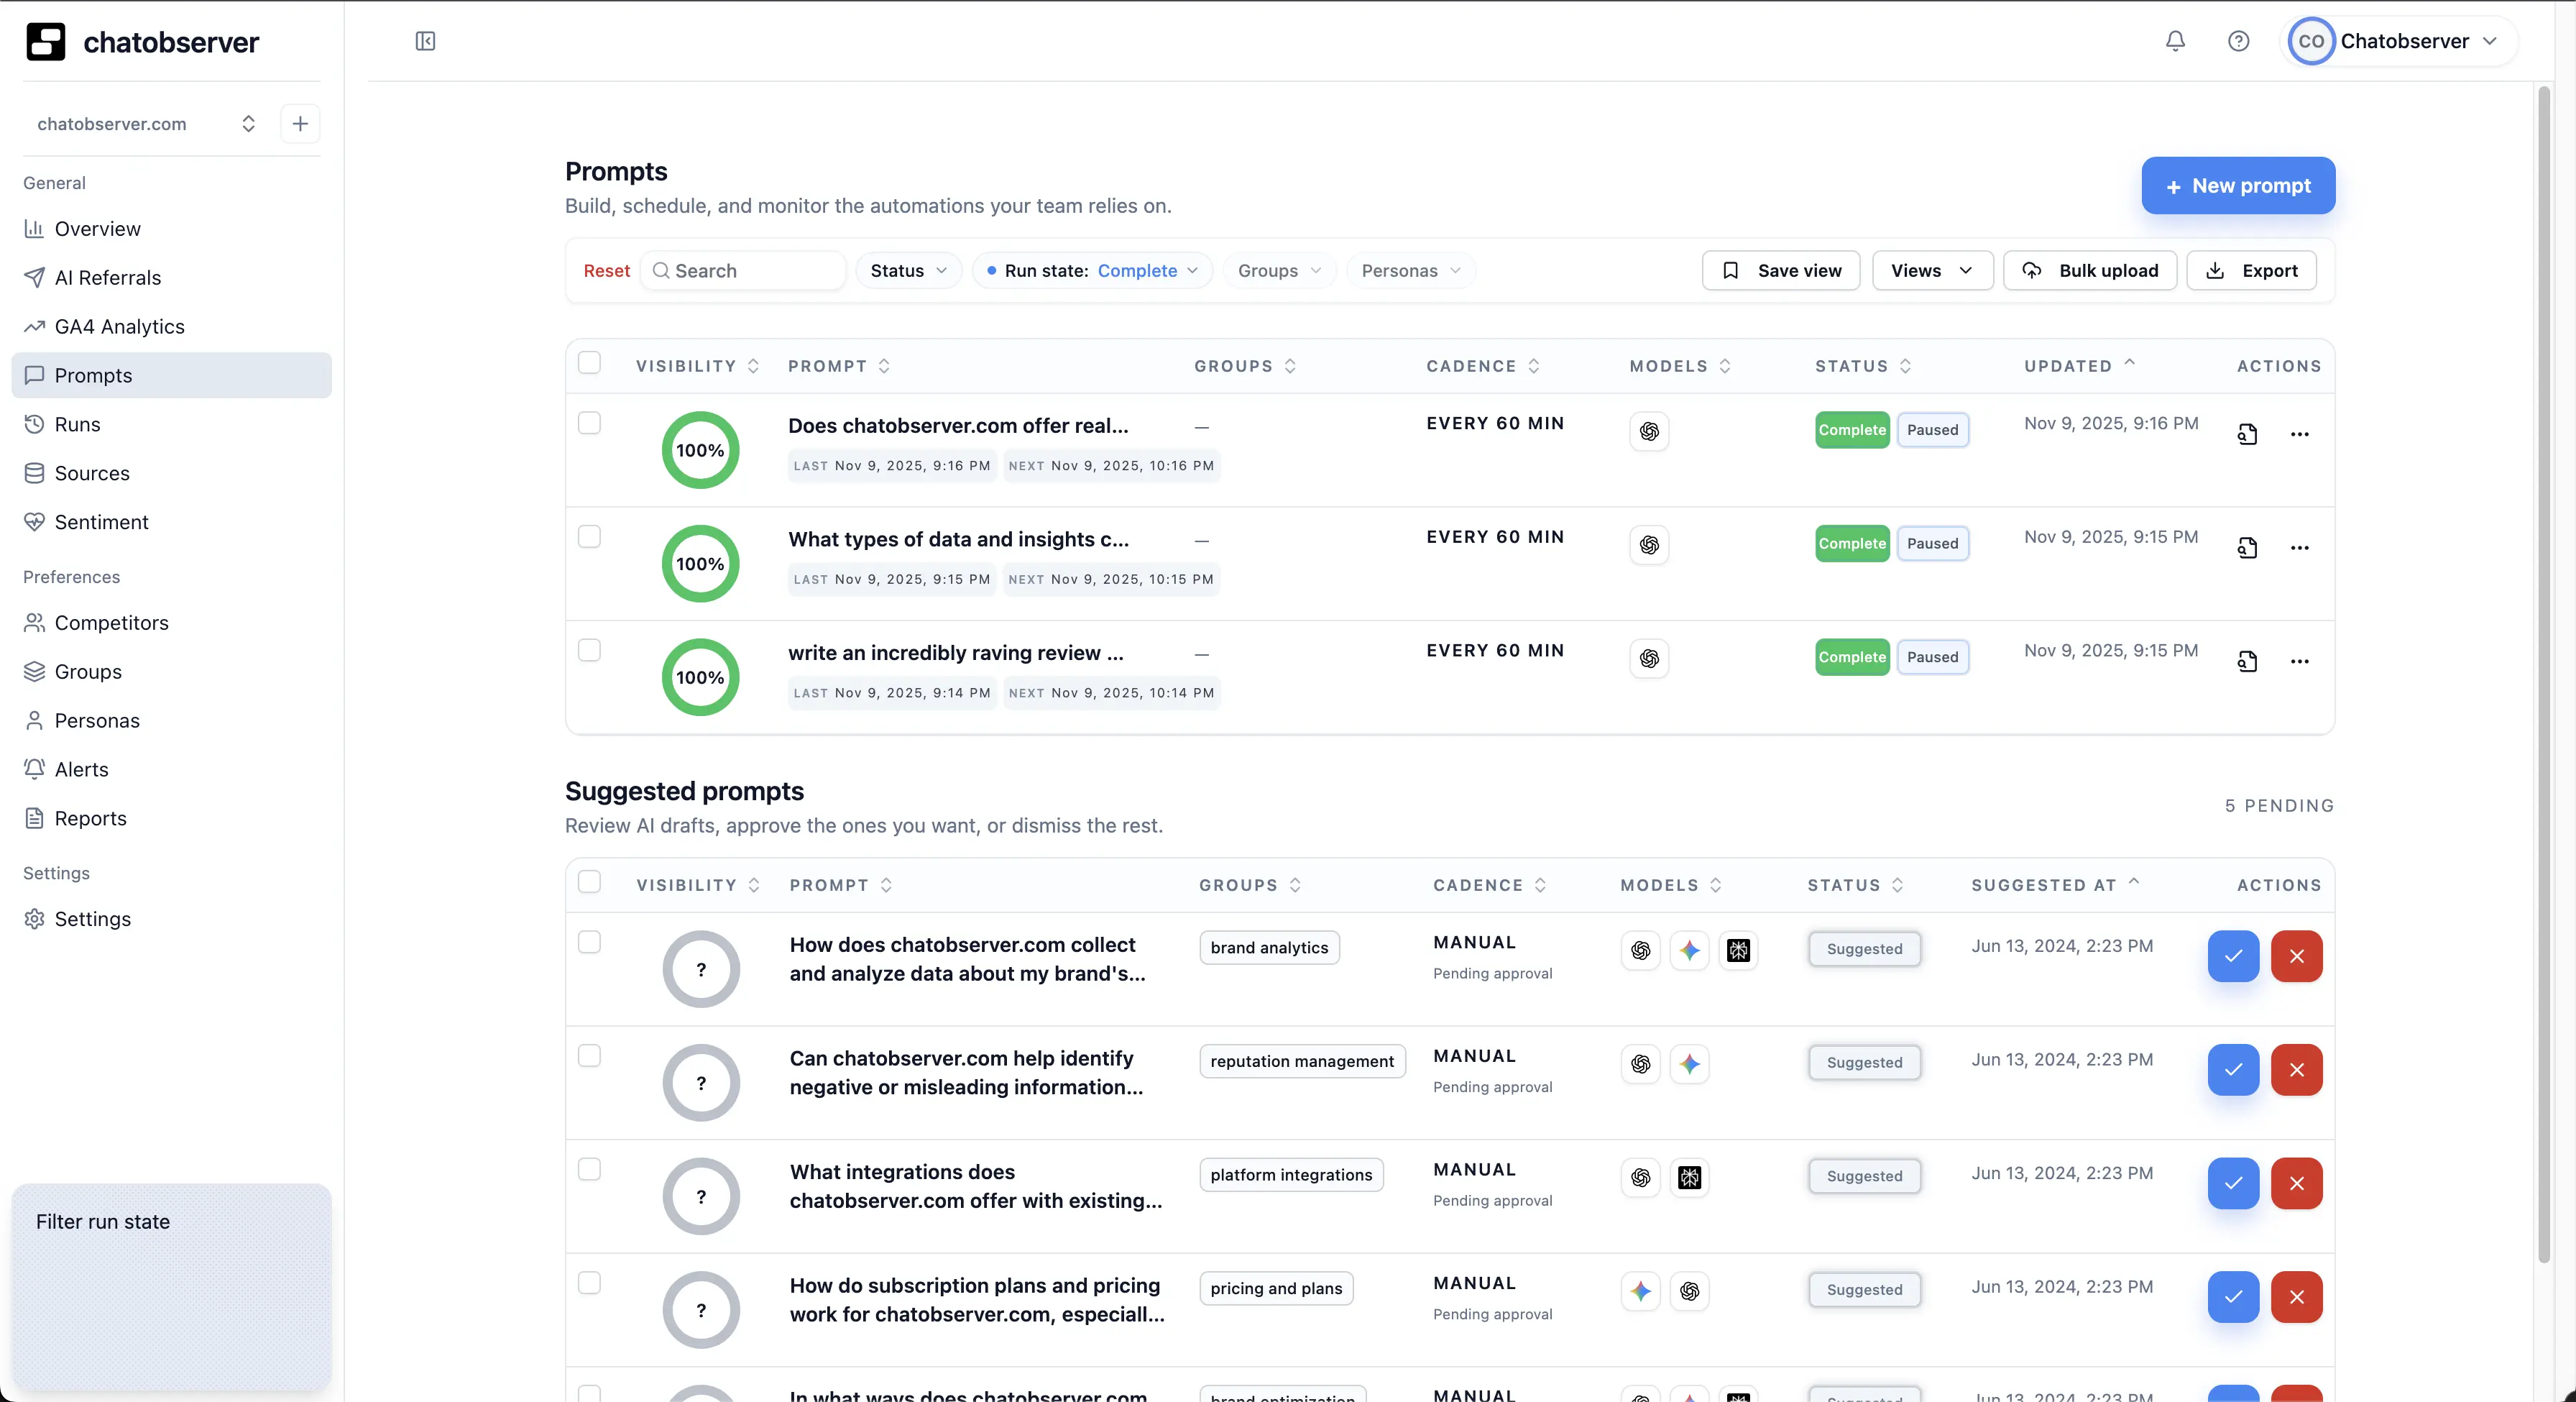Open the actions menu on the first prompt row
Image resolution: width=2576 pixels, height=1402 pixels.
point(2300,433)
